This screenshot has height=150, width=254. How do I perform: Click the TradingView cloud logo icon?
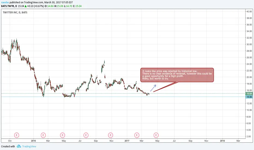pos(19,146)
